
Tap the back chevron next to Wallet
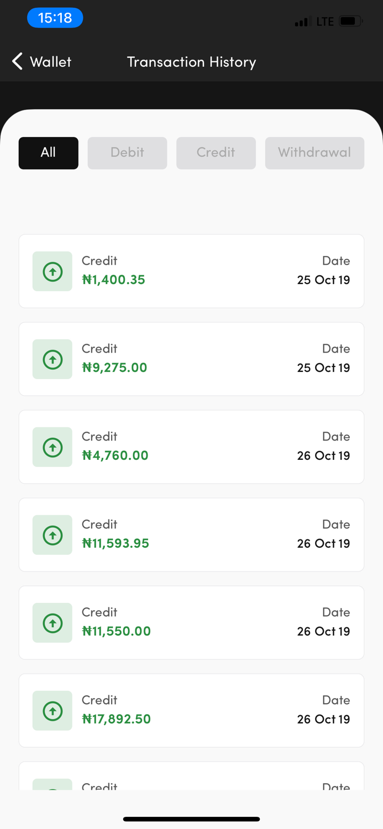17,61
